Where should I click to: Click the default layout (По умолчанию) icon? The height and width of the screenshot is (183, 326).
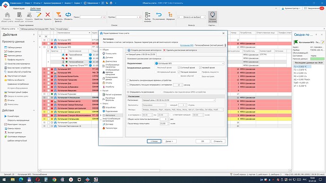tap(159, 15)
